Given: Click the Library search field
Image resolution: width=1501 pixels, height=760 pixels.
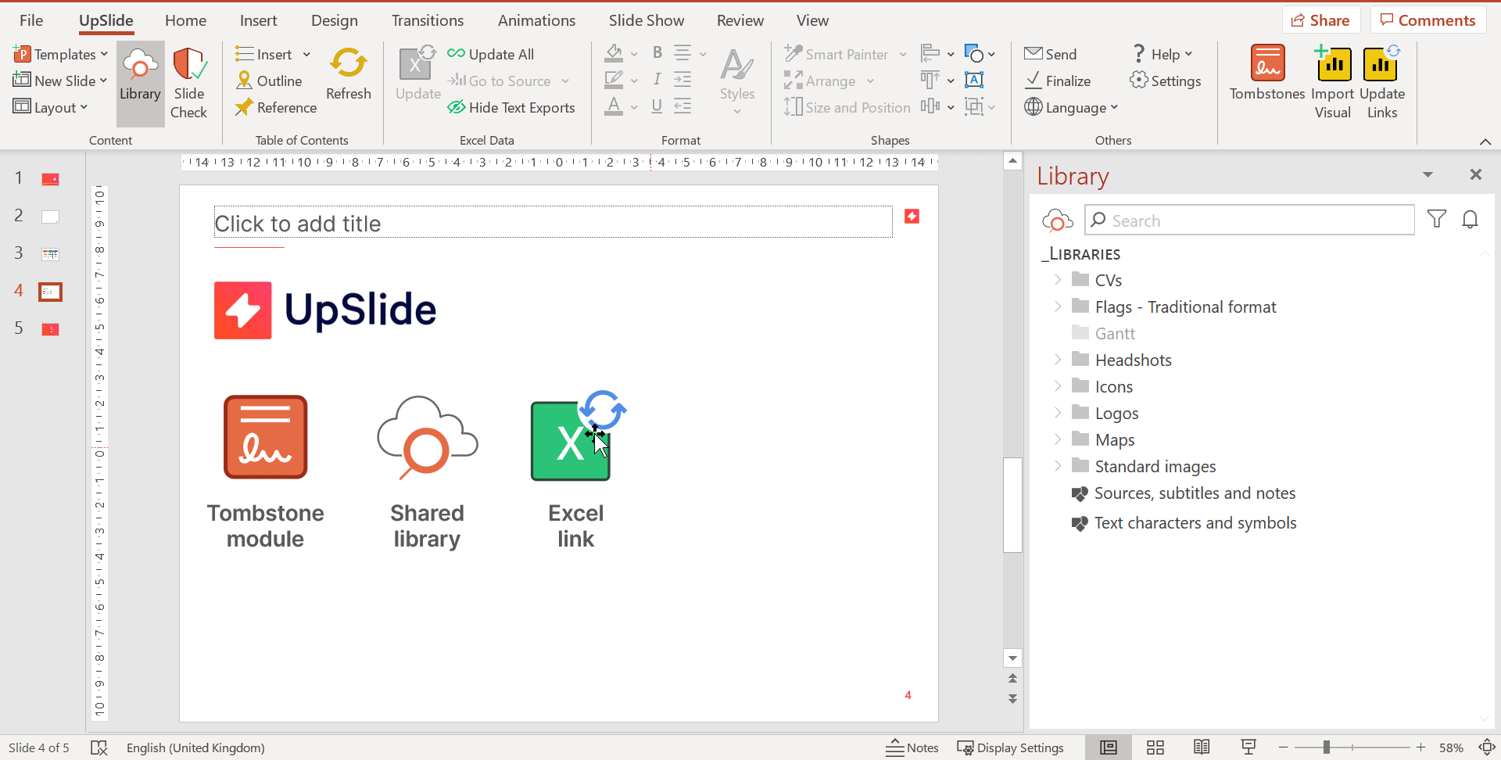Looking at the screenshot, I should coord(1249,220).
